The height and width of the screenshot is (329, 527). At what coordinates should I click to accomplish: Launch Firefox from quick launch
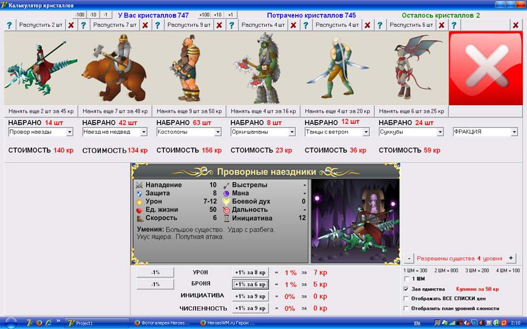click(x=39, y=323)
